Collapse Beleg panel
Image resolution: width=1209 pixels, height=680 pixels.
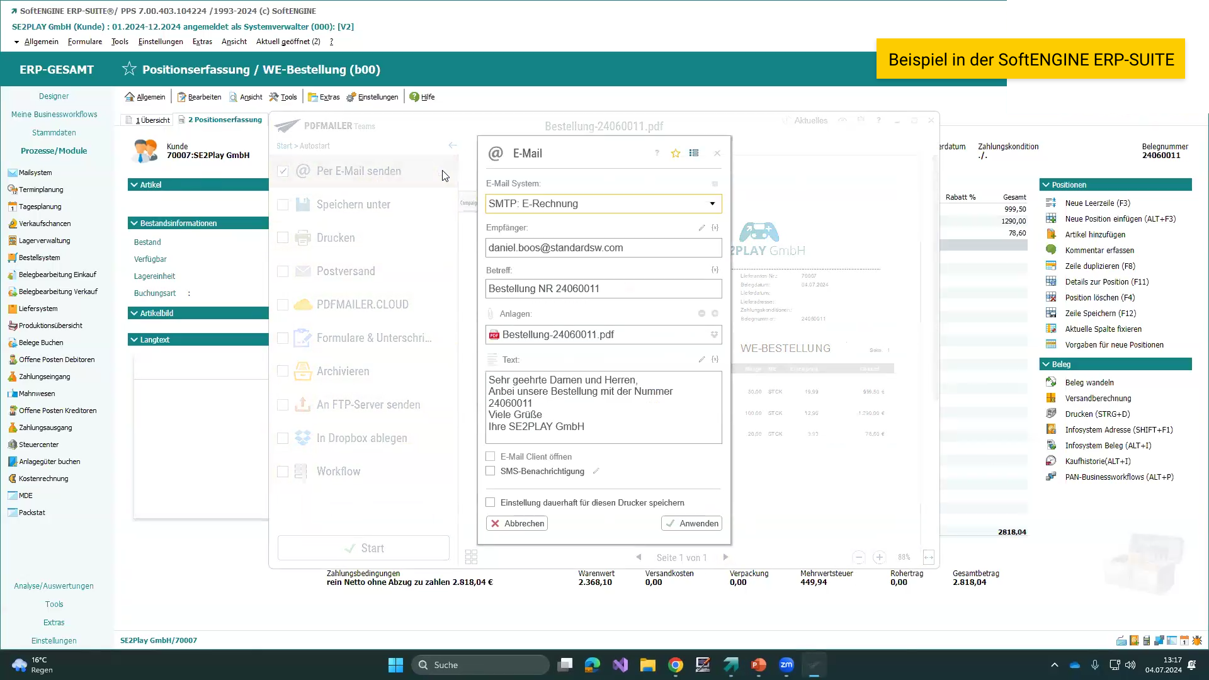pyautogui.click(x=1046, y=364)
